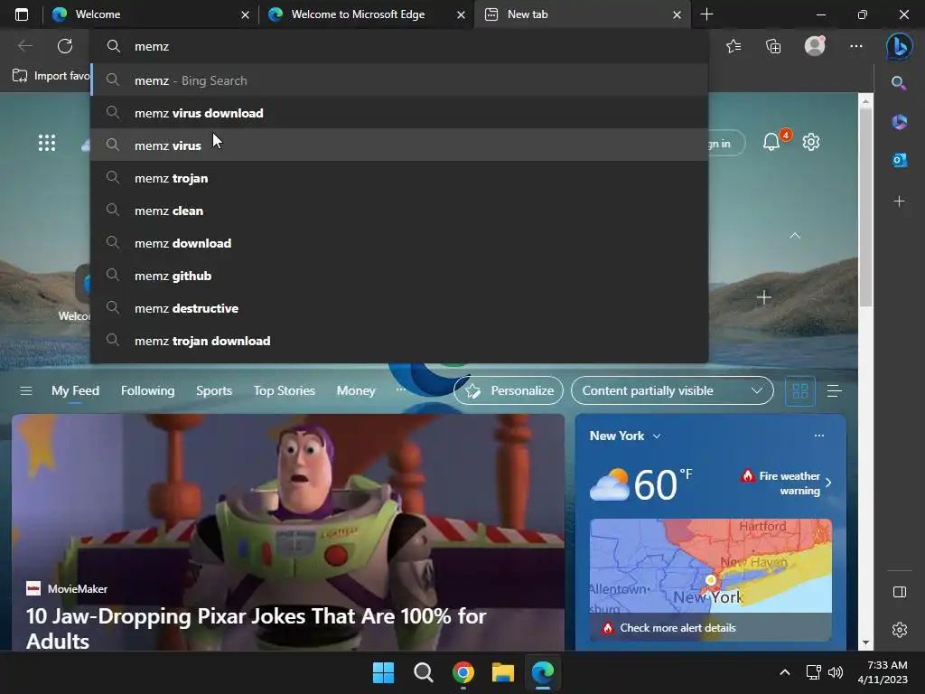Open Content partially visible dropdown

672,390
